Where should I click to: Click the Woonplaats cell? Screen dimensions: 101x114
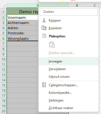[x=23, y=38]
